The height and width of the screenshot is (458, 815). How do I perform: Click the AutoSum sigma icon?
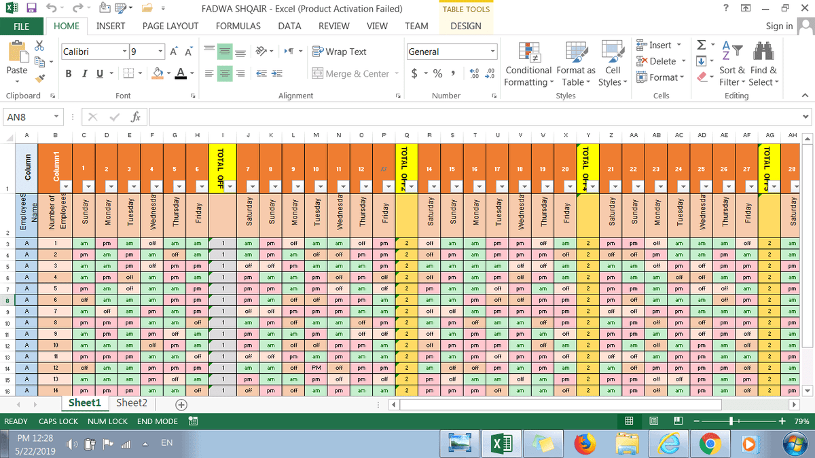pos(701,45)
